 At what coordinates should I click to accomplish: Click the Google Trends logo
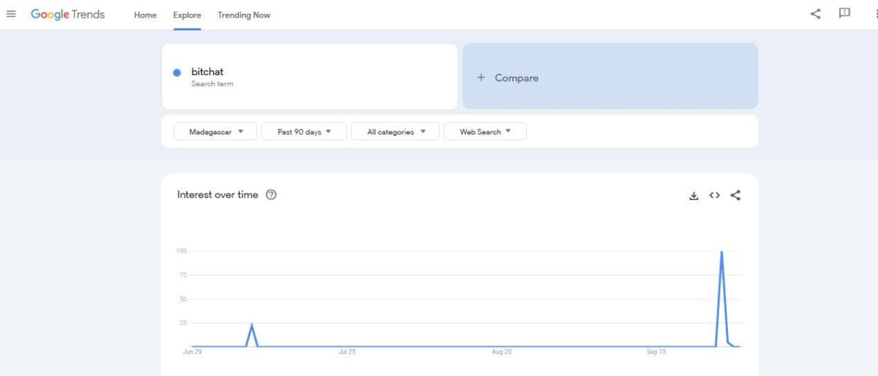click(x=67, y=14)
